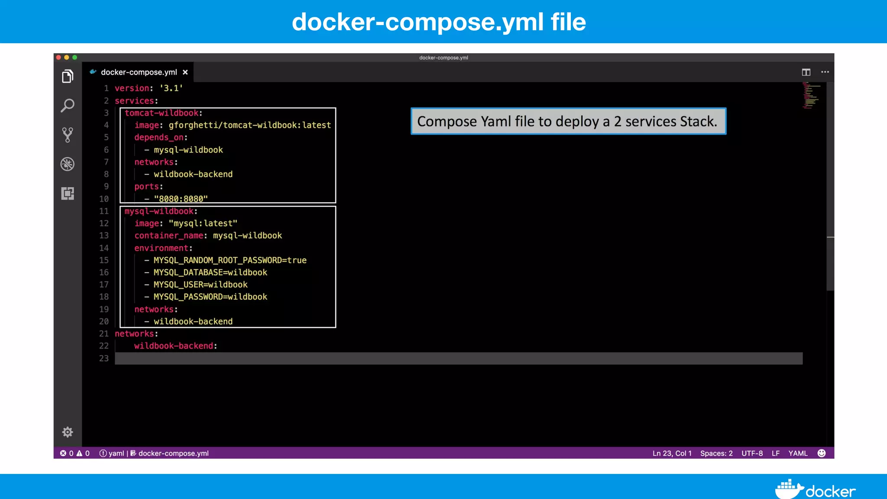
Task: Place cursor on empty line 23
Action: pos(433,358)
